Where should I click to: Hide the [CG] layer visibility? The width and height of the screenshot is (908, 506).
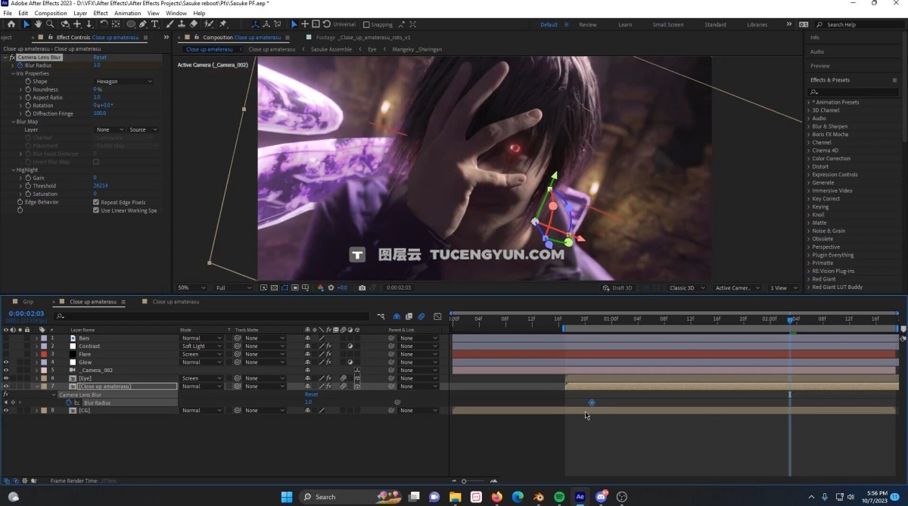6,410
